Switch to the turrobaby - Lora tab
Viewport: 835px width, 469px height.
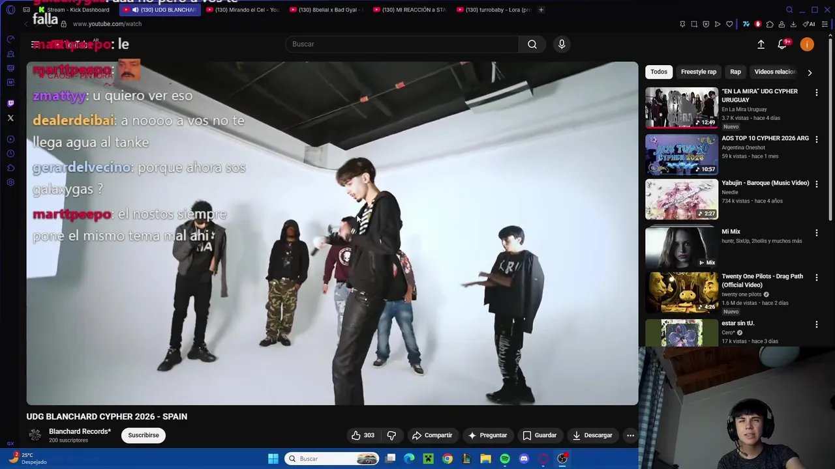[493, 10]
